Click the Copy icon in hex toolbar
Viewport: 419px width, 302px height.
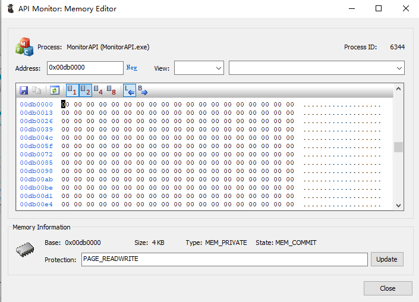coord(37,90)
